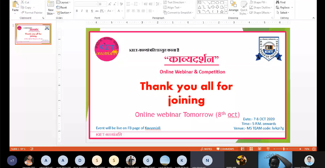Toggle Italic formatting

pos(82,11)
